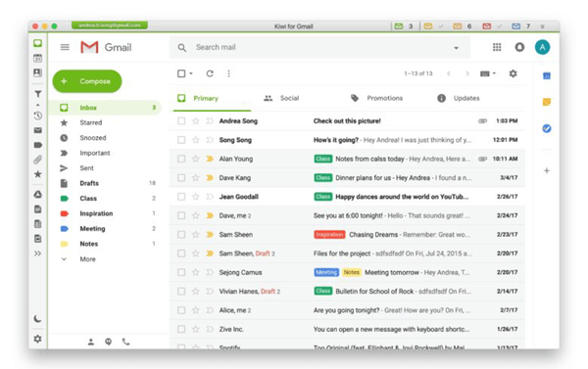Open Google Tasks in right side panel
This screenshot has height=369, width=588.
point(547,128)
